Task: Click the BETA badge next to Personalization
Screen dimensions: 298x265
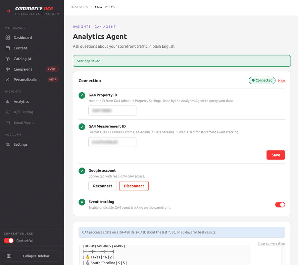Action: [x=53, y=79]
